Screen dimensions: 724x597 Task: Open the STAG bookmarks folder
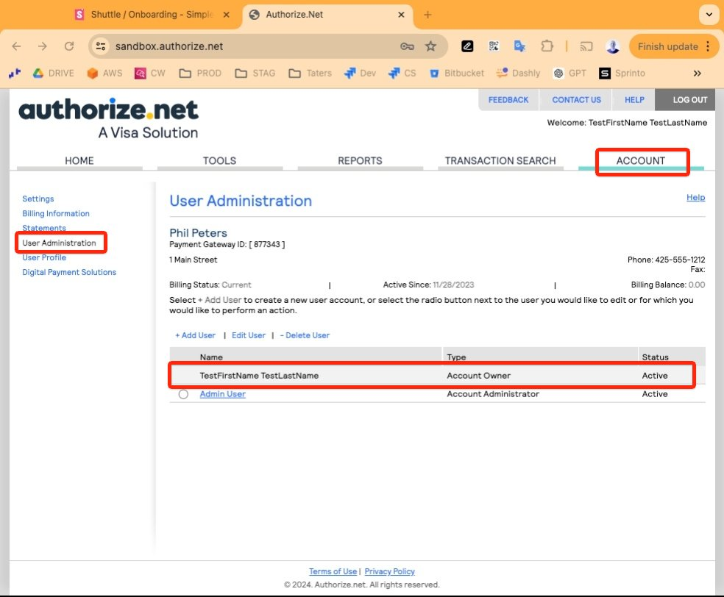pyautogui.click(x=255, y=73)
